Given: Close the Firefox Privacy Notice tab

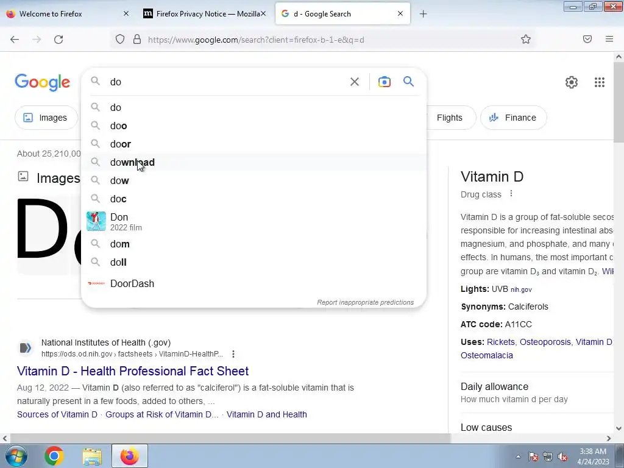Looking at the screenshot, I should click(263, 13).
